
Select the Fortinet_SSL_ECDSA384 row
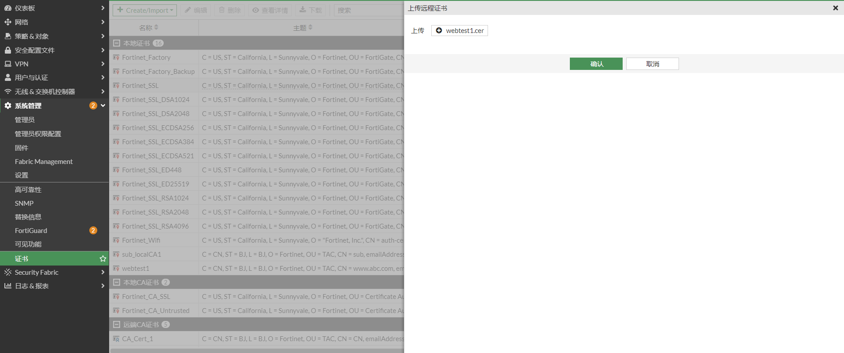coord(257,142)
